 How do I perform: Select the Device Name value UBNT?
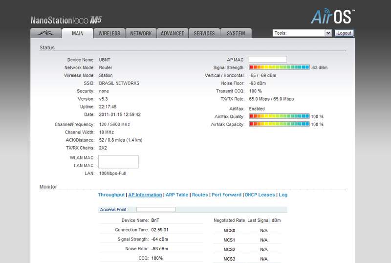(105, 60)
